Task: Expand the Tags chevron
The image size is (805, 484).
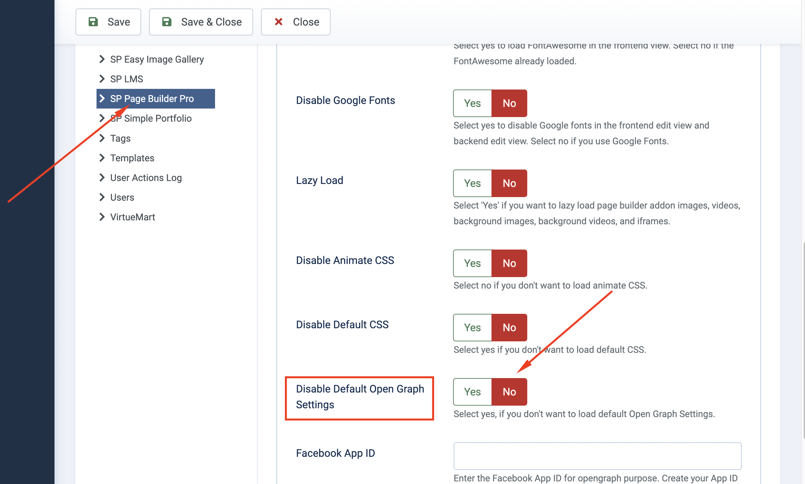Action: 102,138
